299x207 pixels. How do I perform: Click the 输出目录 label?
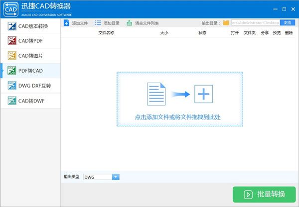coord(211,23)
